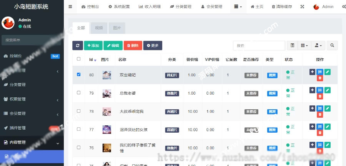Check the checkbox for row 78

78,111
